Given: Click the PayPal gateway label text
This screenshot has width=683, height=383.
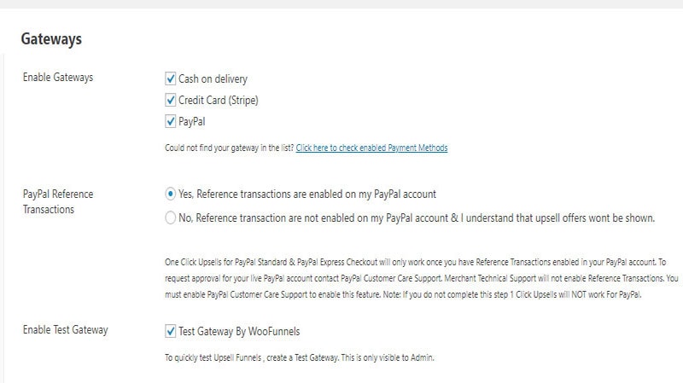Looking at the screenshot, I should (x=191, y=121).
